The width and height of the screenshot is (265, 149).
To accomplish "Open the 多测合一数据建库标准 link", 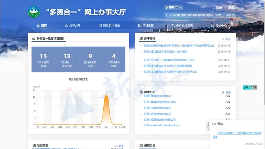I will [168, 66].
